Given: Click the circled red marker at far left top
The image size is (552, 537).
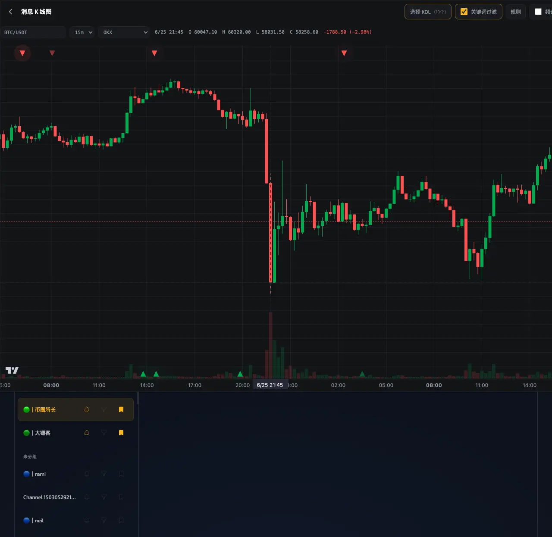Looking at the screenshot, I should (x=22, y=53).
